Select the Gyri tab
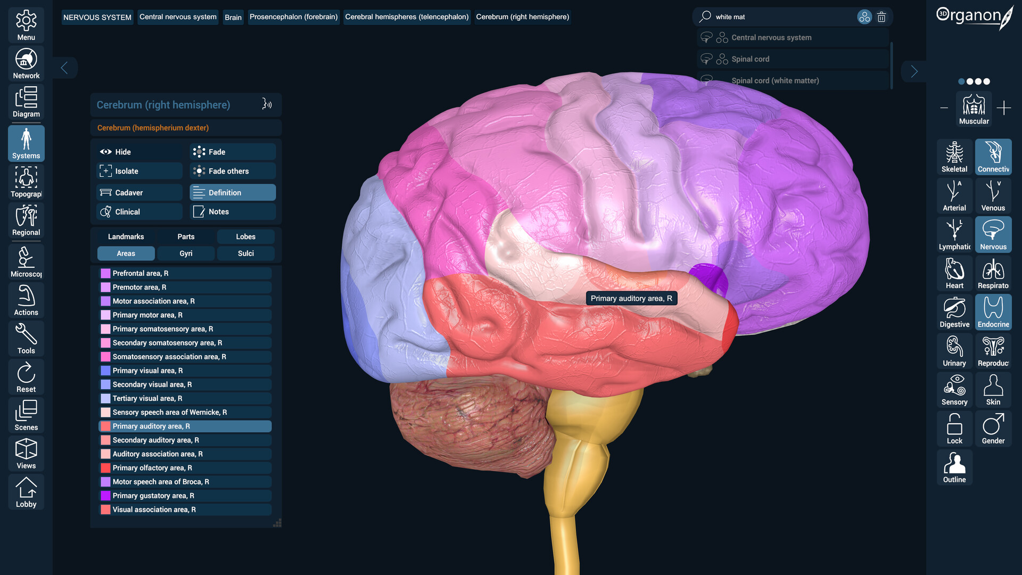1022x575 pixels. tap(186, 253)
